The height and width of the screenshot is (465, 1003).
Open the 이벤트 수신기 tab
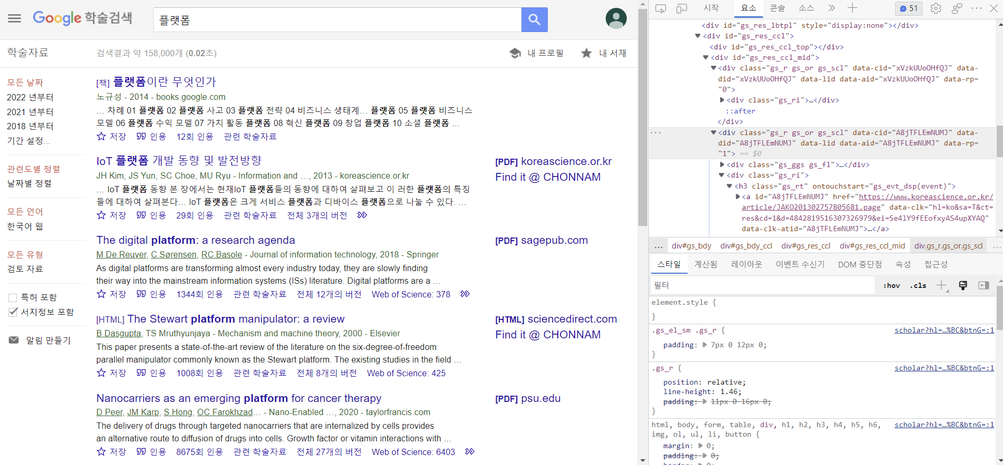coord(800,264)
